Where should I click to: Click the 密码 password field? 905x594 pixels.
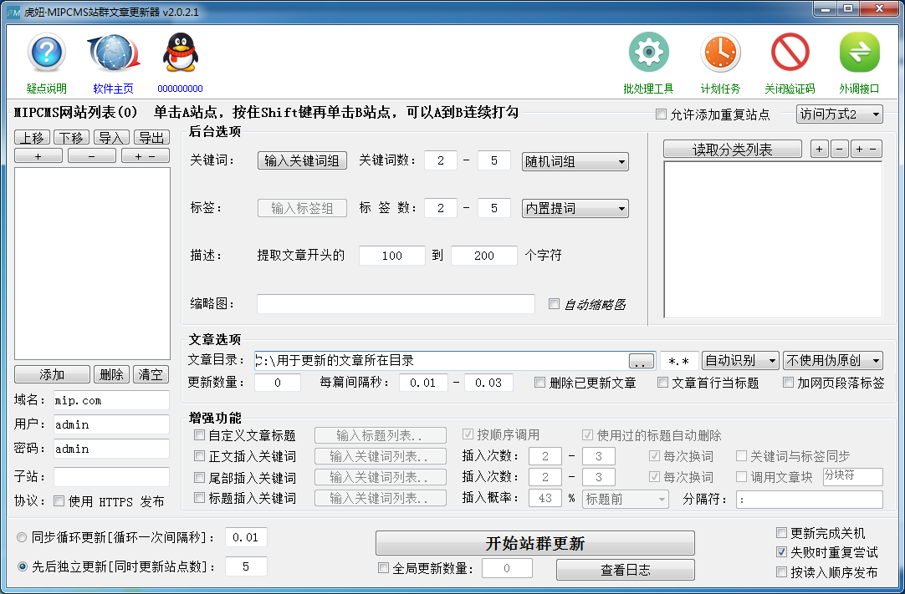pyautogui.click(x=111, y=449)
